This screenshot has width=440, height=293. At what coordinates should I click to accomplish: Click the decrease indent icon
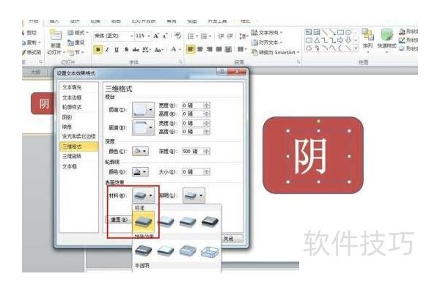click(x=221, y=36)
